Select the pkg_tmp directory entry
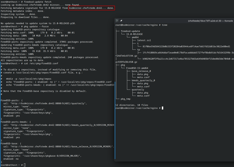 [126, 99]
